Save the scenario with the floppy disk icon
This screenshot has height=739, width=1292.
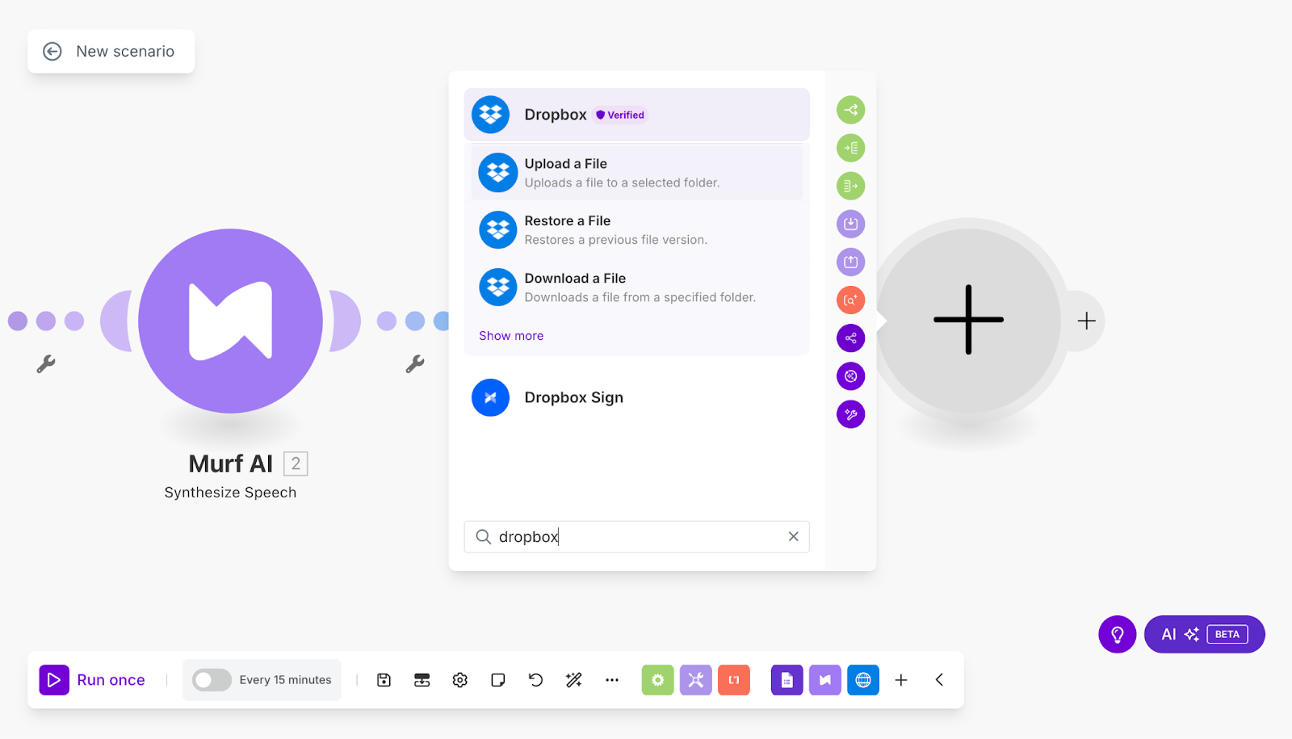(383, 679)
